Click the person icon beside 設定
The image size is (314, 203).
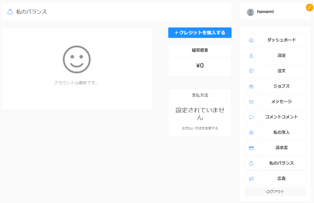(x=251, y=56)
